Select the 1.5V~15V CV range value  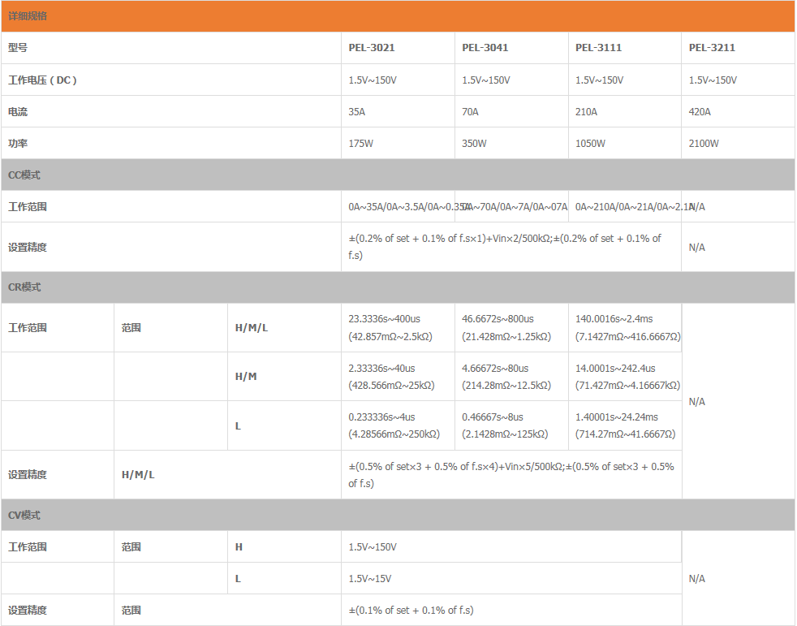click(x=370, y=579)
